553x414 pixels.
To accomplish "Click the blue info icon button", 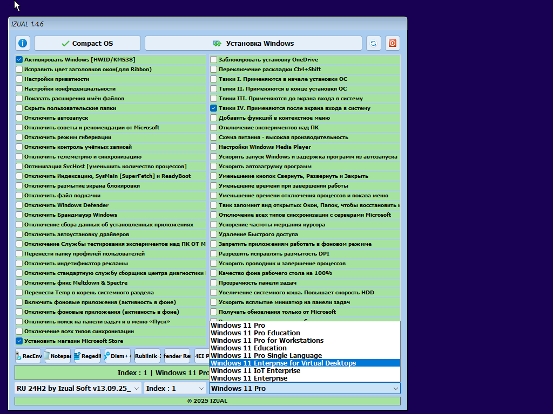I will coord(23,43).
